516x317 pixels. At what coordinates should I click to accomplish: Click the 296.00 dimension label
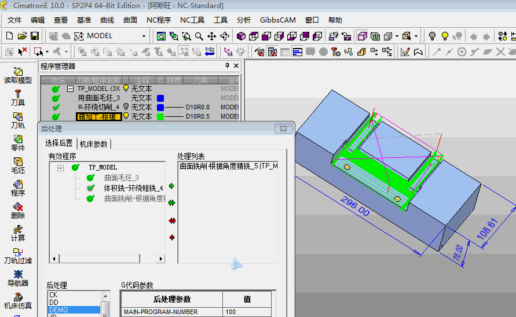pyautogui.click(x=355, y=206)
